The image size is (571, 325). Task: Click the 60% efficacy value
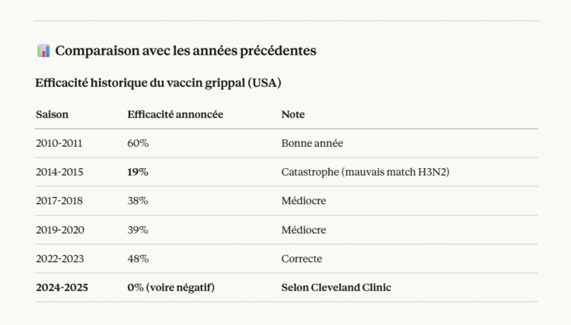click(138, 143)
